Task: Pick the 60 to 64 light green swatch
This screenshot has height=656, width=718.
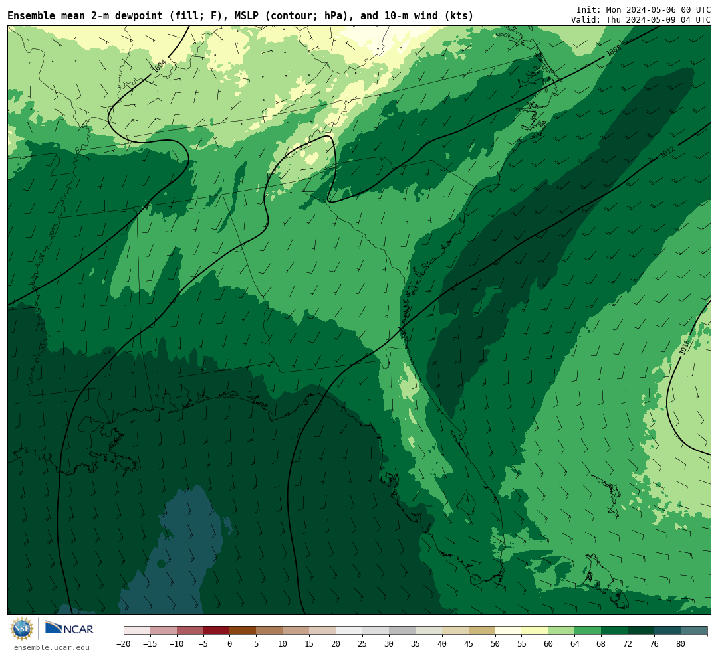Action: (x=561, y=631)
